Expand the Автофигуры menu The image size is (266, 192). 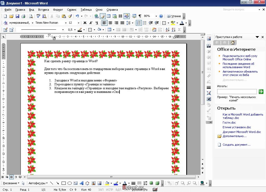38,183
